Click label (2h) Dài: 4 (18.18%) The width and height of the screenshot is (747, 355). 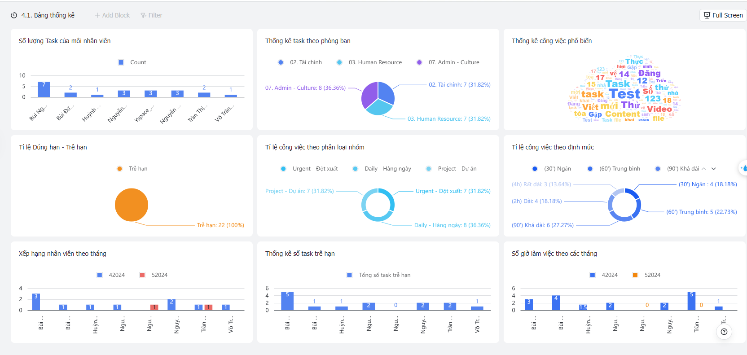536,202
